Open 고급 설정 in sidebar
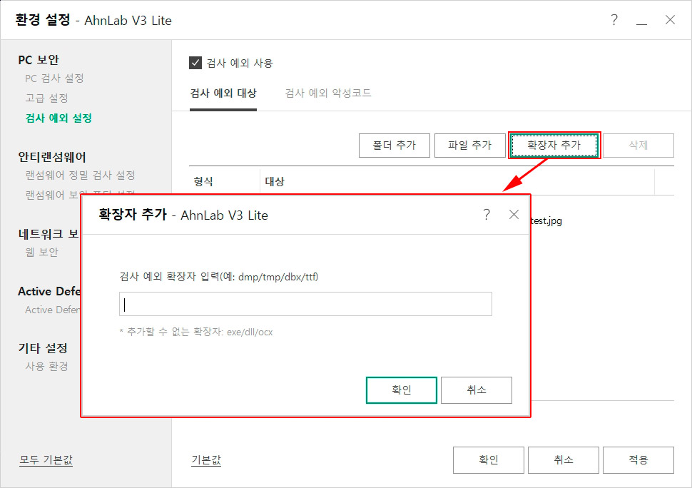The image size is (692, 488). (x=46, y=98)
